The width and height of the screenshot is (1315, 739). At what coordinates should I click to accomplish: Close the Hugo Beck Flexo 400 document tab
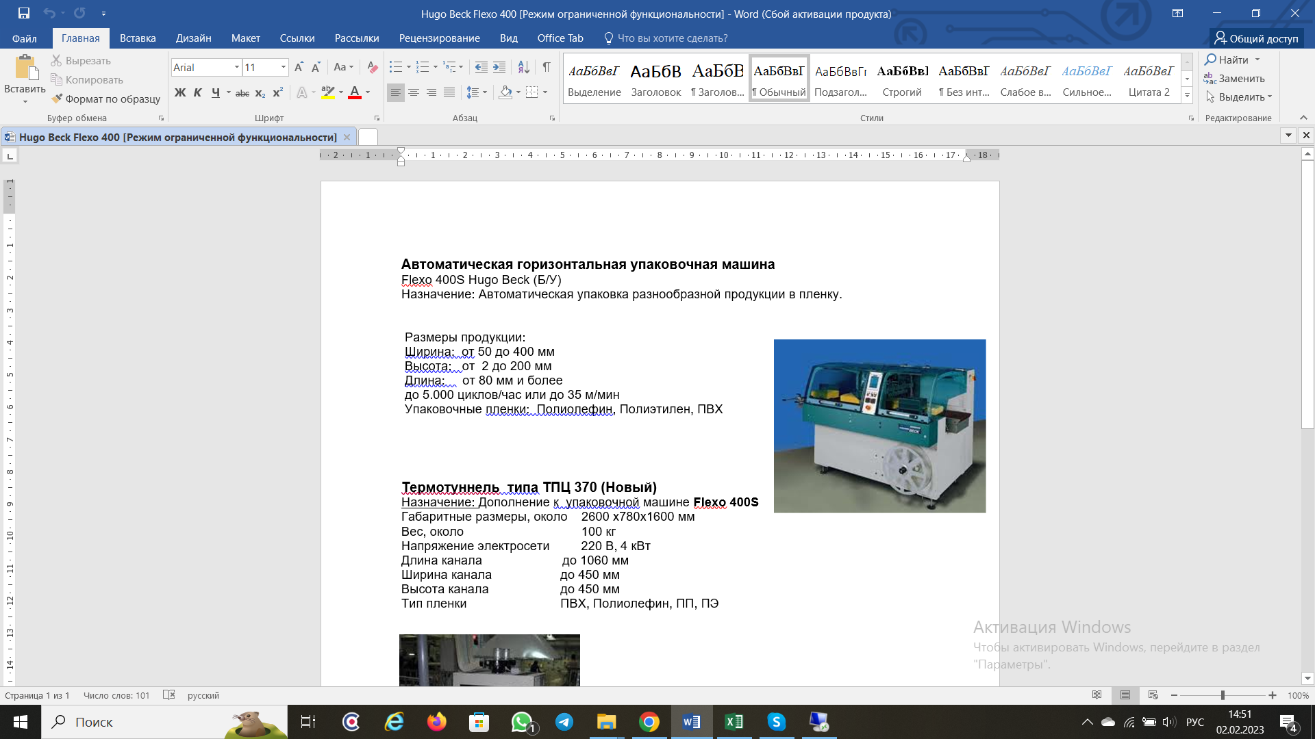(347, 138)
